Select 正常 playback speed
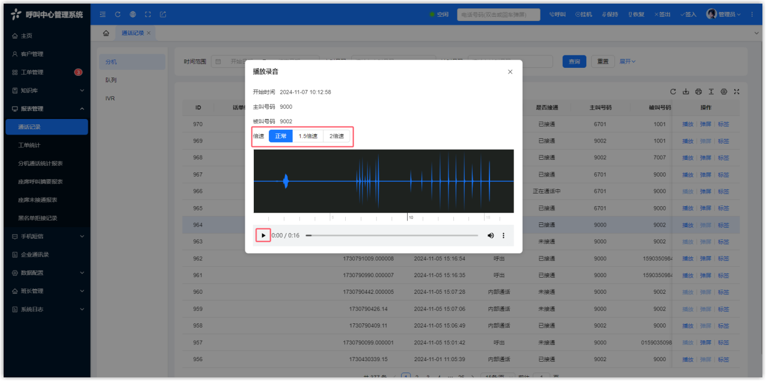Viewport: 766px width, 381px height. pyautogui.click(x=281, y=136)
